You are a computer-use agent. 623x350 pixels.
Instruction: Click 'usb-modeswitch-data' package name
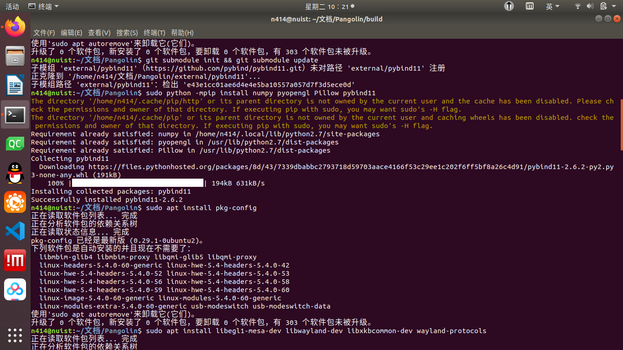291,306
